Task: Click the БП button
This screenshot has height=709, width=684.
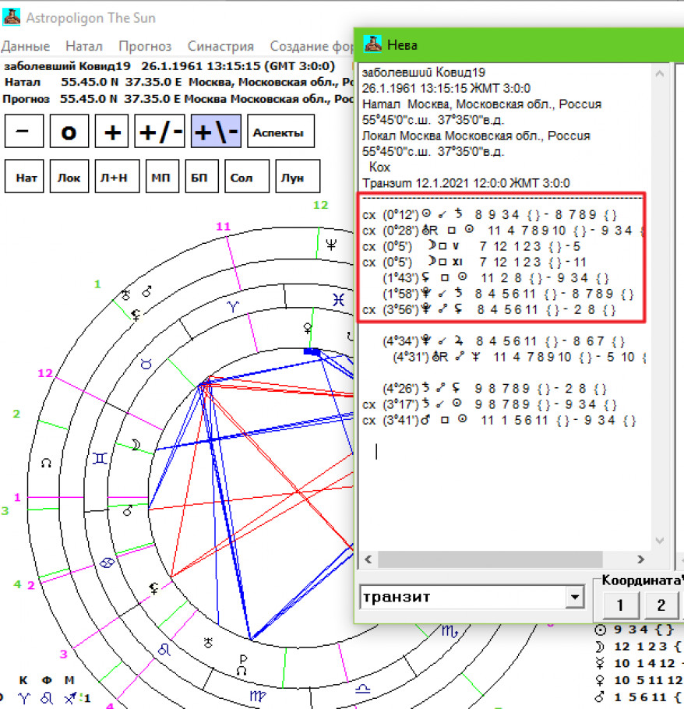Action: tap(202, 176)
